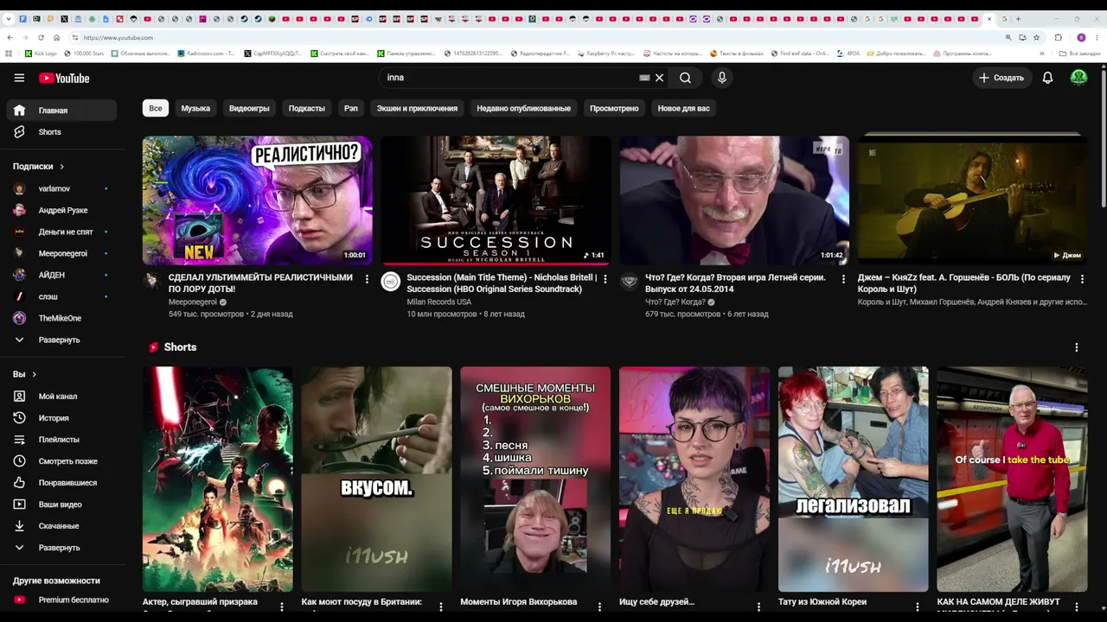Open more options for Джем – КняZz video
Viewport: 1107px width, 622px height.
point(1081,280)
